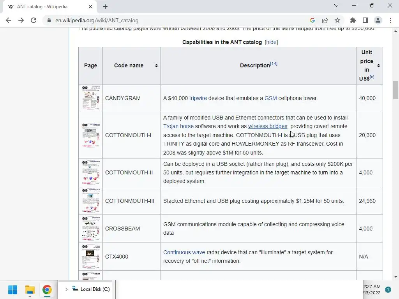Click the CROSSBEAM code name cell
This screenshot has width=399, height=299.
click(x=132, y=229)
